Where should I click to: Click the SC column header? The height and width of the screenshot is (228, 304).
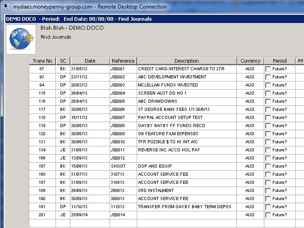pos(63,61)
